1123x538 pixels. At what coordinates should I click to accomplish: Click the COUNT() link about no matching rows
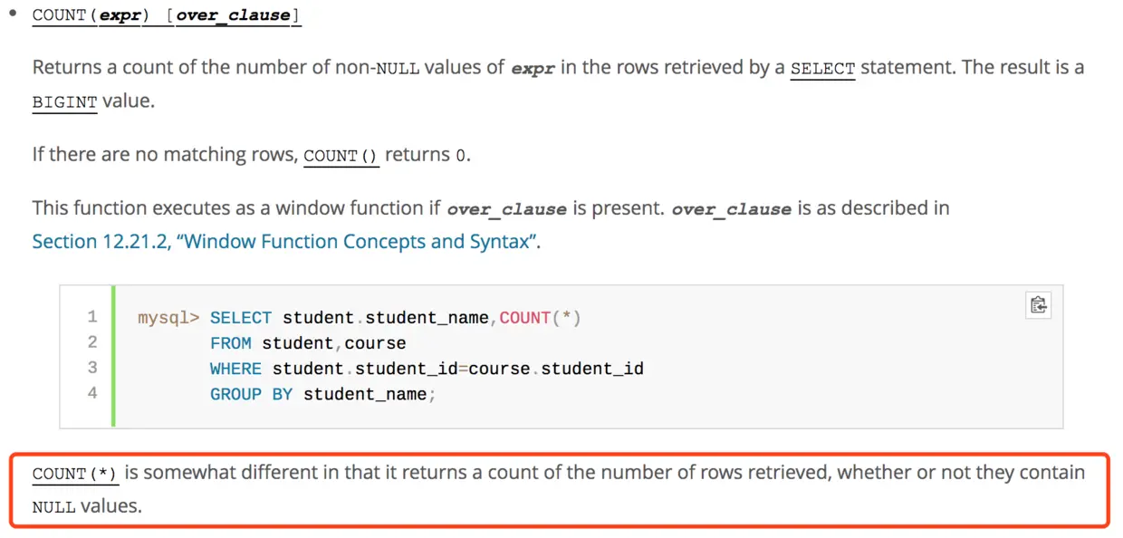pyautogui.click(x=341, y=156)
